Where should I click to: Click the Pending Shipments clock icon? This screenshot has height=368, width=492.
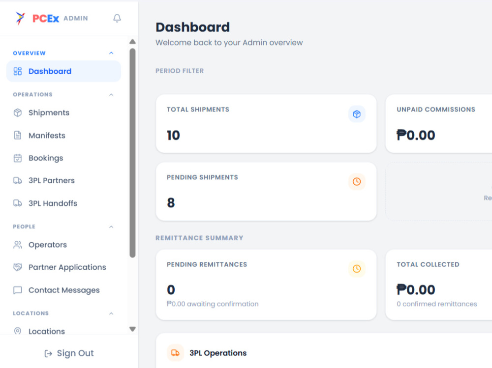[357, 181]
